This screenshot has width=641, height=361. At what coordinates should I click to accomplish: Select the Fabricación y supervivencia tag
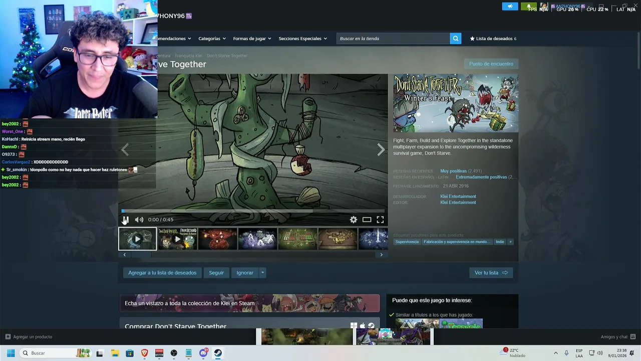tap(457, 242)
